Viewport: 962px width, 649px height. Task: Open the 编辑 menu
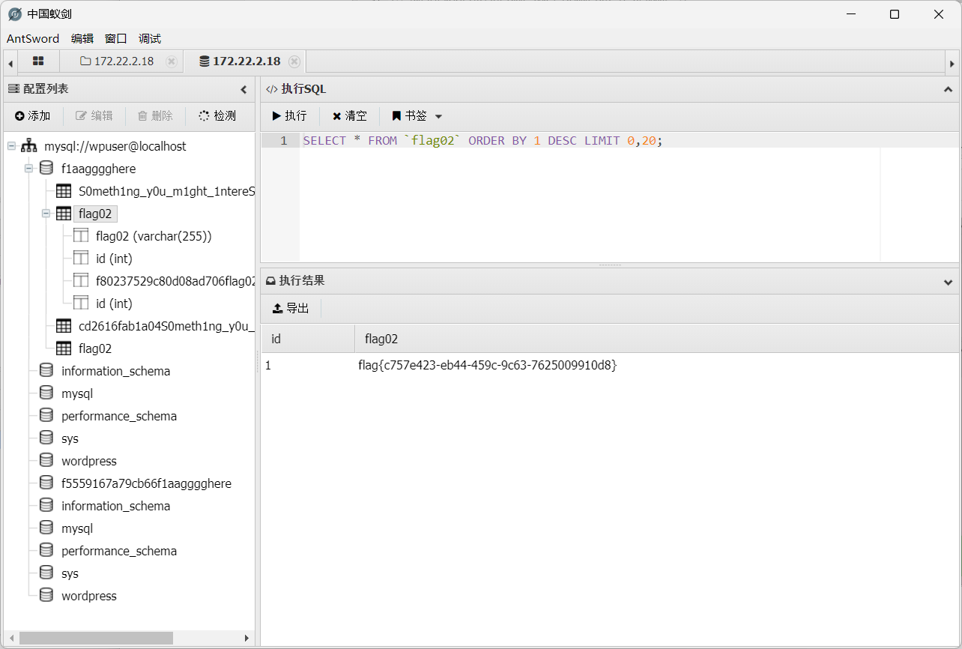[x=82, y=39]
